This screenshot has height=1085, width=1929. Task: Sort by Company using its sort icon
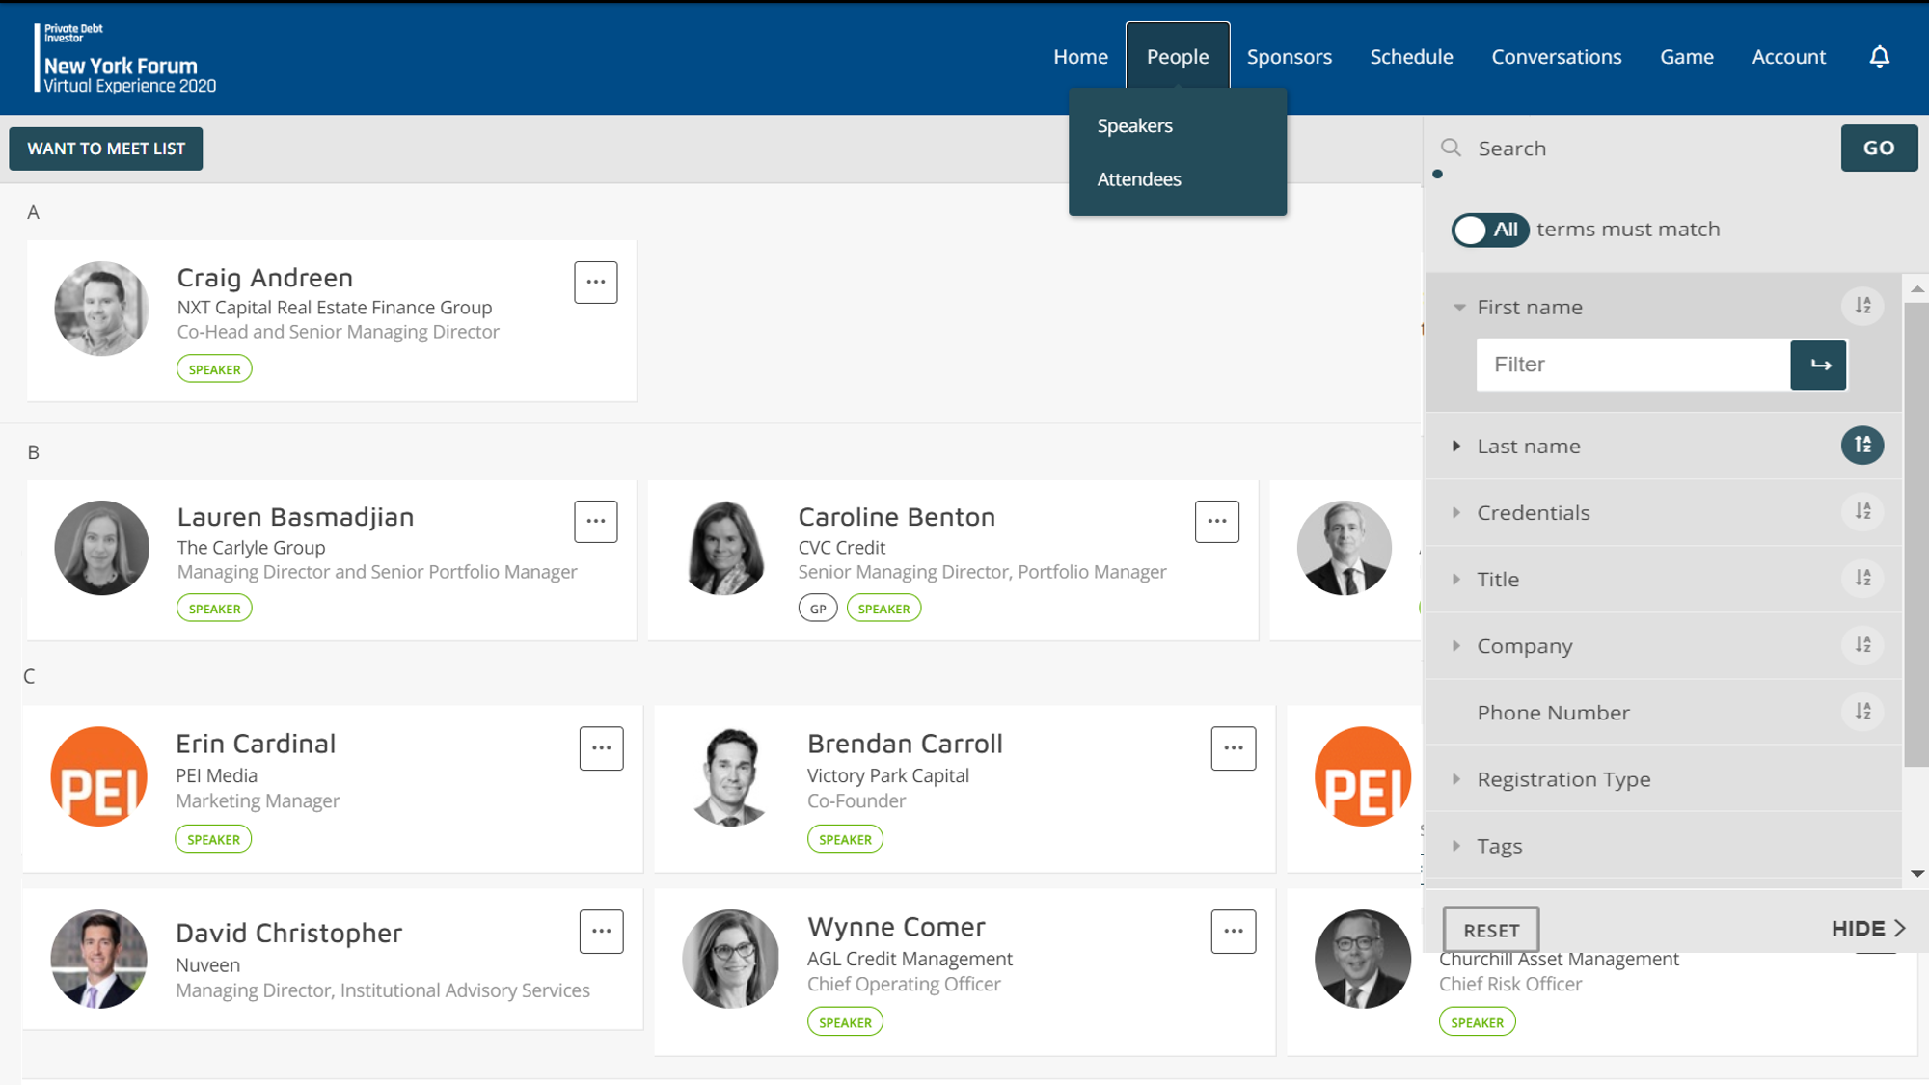pyautogui.click(x=1861, y=645)
